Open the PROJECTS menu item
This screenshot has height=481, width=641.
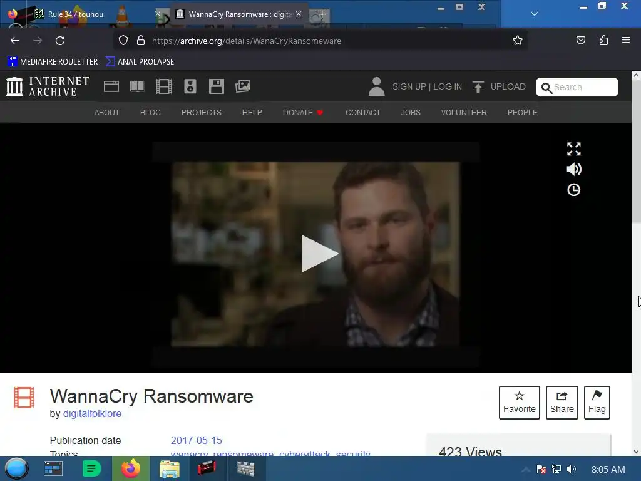201,113
